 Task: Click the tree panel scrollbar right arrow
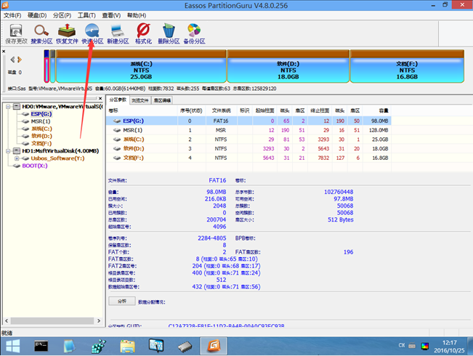coord(99,320)
